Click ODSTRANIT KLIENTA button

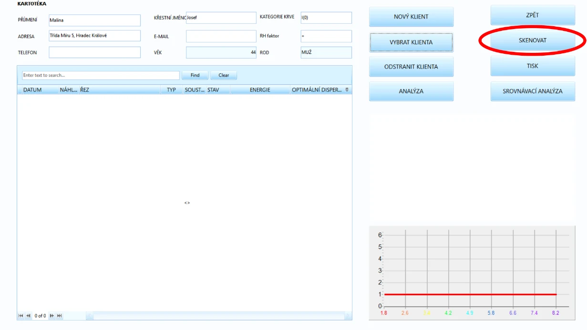411,67
